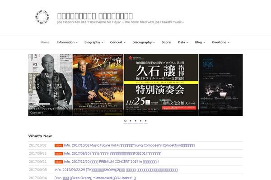The image size is (271, 180).
Task: Select the second slider pagination dot
Action: pyautogui.click(x=131, y=121)
